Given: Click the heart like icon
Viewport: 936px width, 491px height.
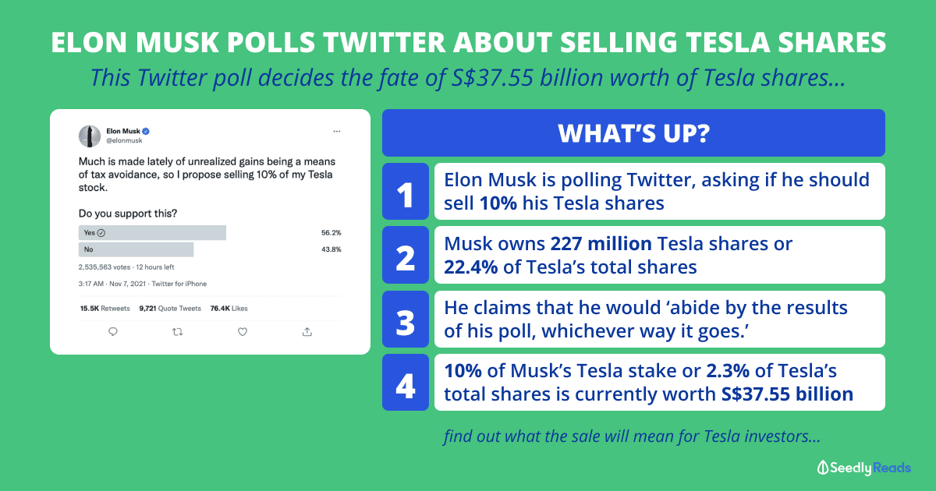Looking at the screenshot, I should 243,331.
